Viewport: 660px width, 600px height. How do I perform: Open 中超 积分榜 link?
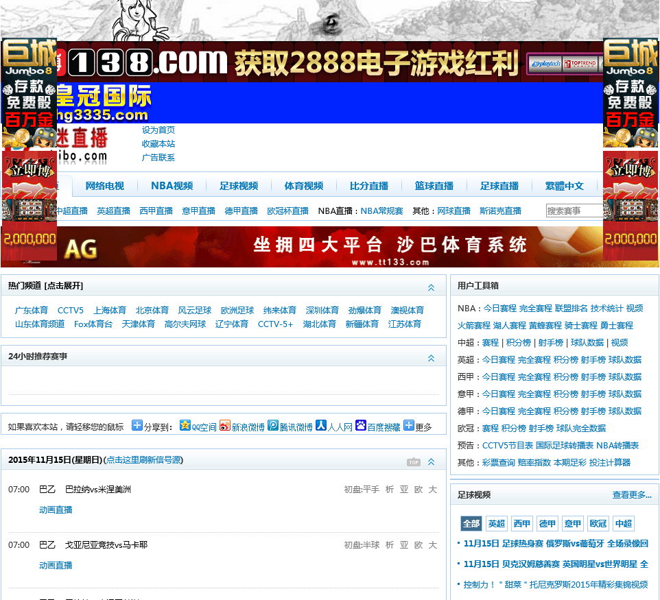(519, 342)
